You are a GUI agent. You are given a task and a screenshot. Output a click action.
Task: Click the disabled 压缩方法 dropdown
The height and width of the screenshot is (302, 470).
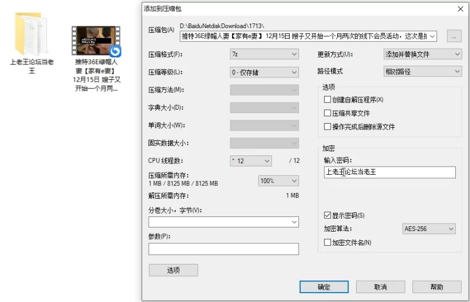(x=264, y=90)
